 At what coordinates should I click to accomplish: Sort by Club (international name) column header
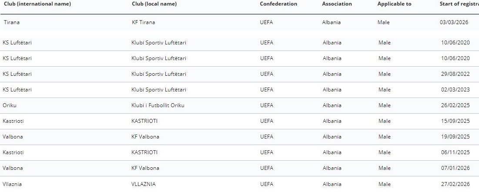(37, 4)
